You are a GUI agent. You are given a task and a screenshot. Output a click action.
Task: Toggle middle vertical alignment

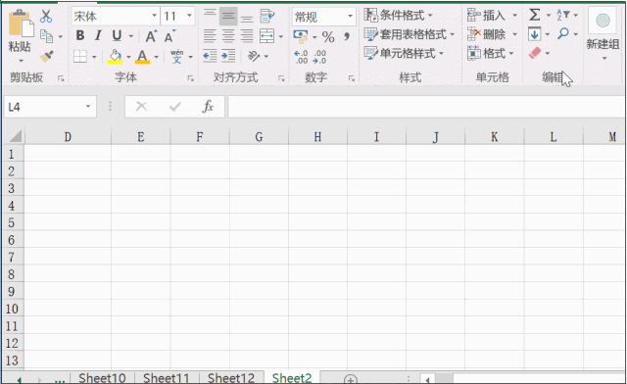coord(228,16)
